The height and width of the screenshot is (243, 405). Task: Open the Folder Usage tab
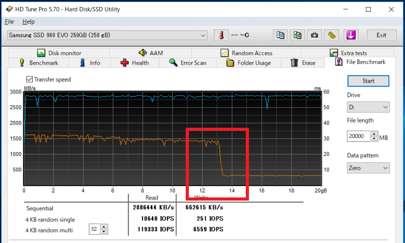(249, 63)
